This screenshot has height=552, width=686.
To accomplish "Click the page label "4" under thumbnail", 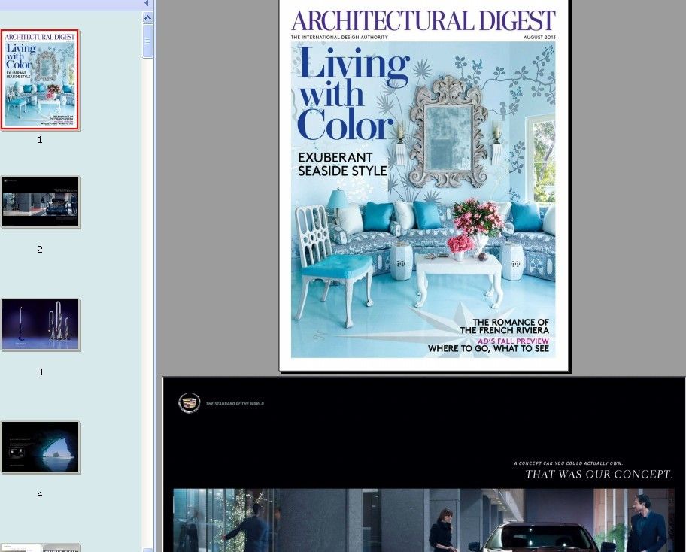I will 40,494.
